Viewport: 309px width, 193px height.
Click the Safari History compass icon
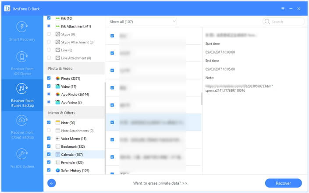point(57,170)
